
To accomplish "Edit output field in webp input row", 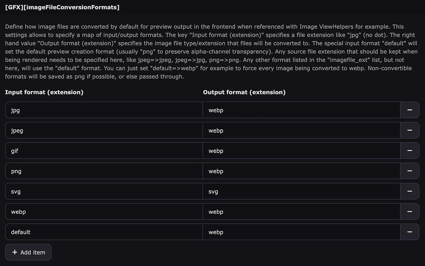I will [x=301, y=211].
